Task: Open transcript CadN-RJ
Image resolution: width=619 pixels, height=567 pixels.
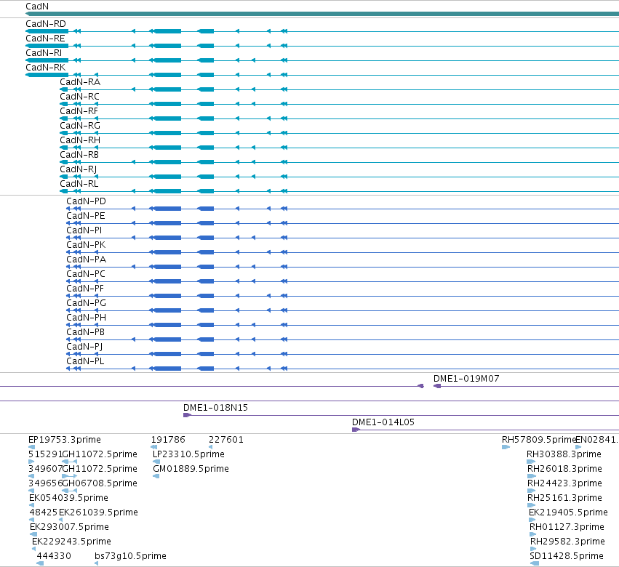Action: click(x=79, y=169)
